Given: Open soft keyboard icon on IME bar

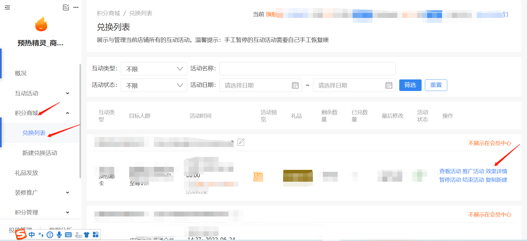Looking at the screenshot, I should pyautogui.click(x=68, y=235).
